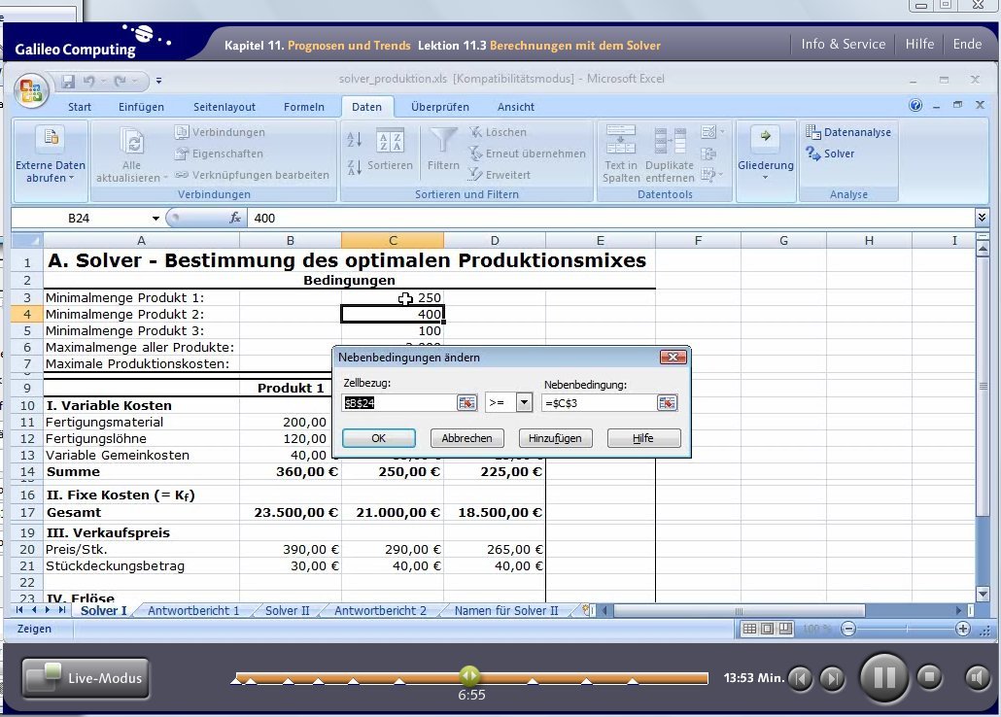Switch to the Ansicht ribbon tab
The width and height of the screenshot is (1001, 717).
[516, 107]
